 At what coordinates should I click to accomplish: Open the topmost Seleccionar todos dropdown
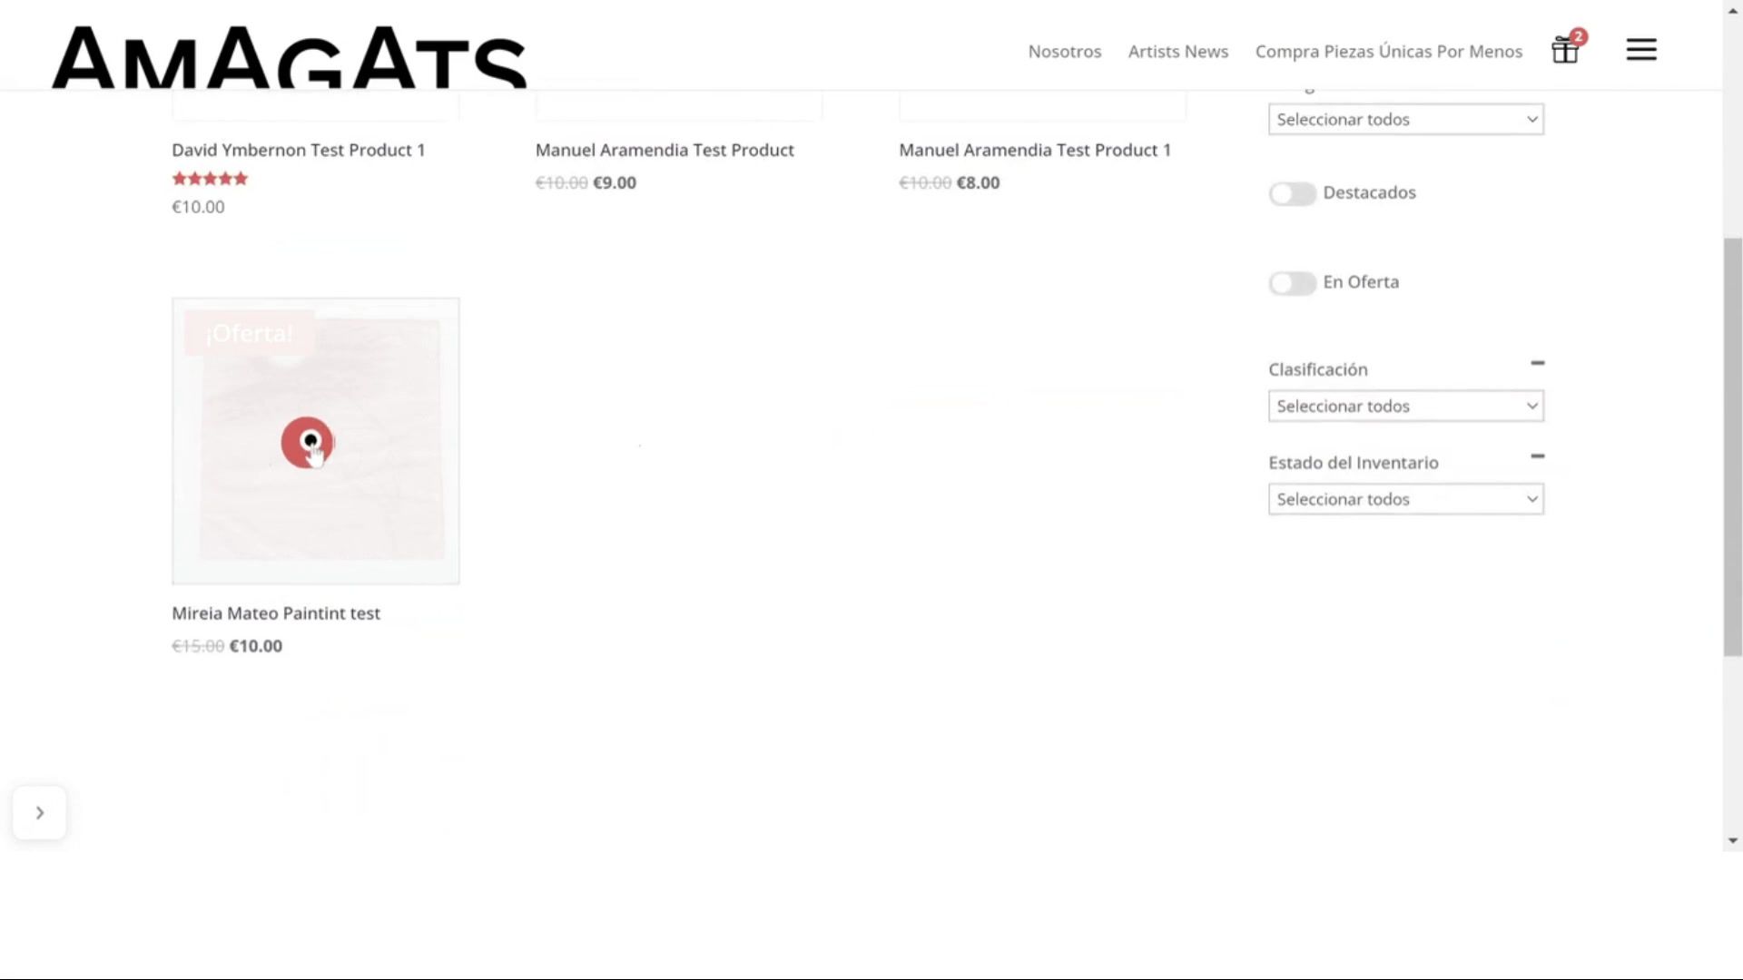pos(1406,120)
